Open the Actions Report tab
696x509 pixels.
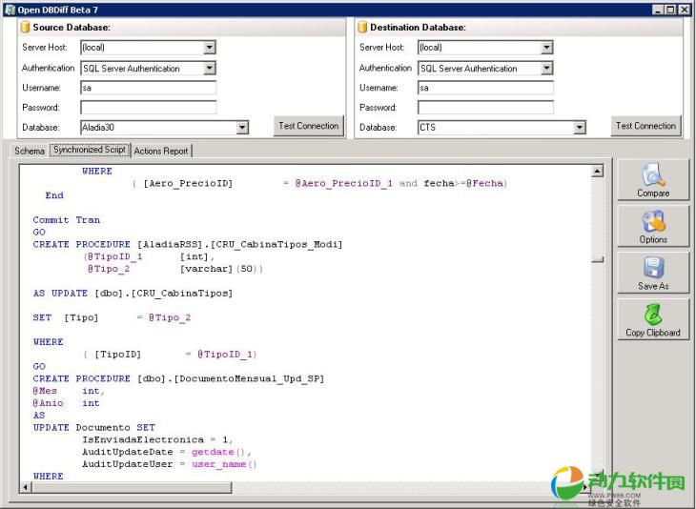(160, 151)
